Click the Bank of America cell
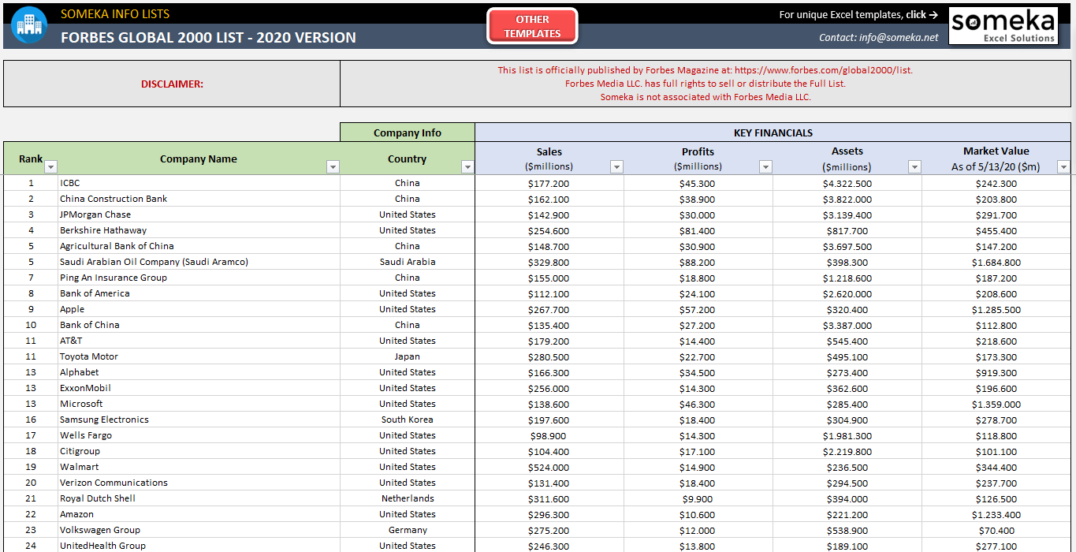The width and height of the screenshot is (1076, 552). point(199,293)
